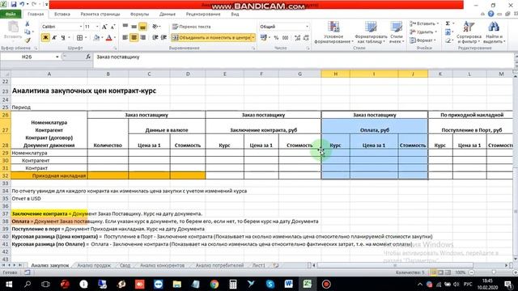This screenshot has width=518, height=291.
Task: Click the Cut scissors icon
Action: 28,24
